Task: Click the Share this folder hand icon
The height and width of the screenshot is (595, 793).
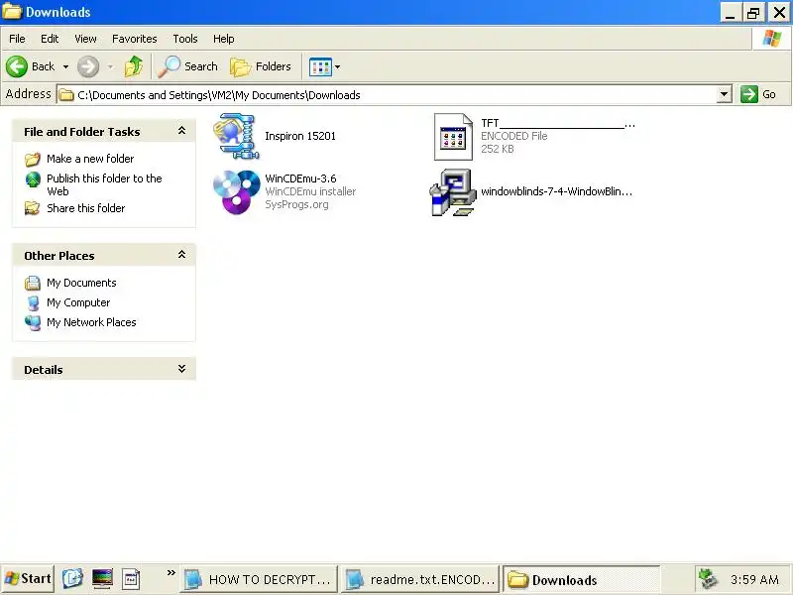Action: pos(33,208)
